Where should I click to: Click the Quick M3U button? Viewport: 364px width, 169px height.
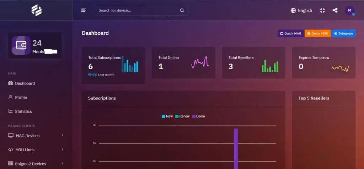318,33
